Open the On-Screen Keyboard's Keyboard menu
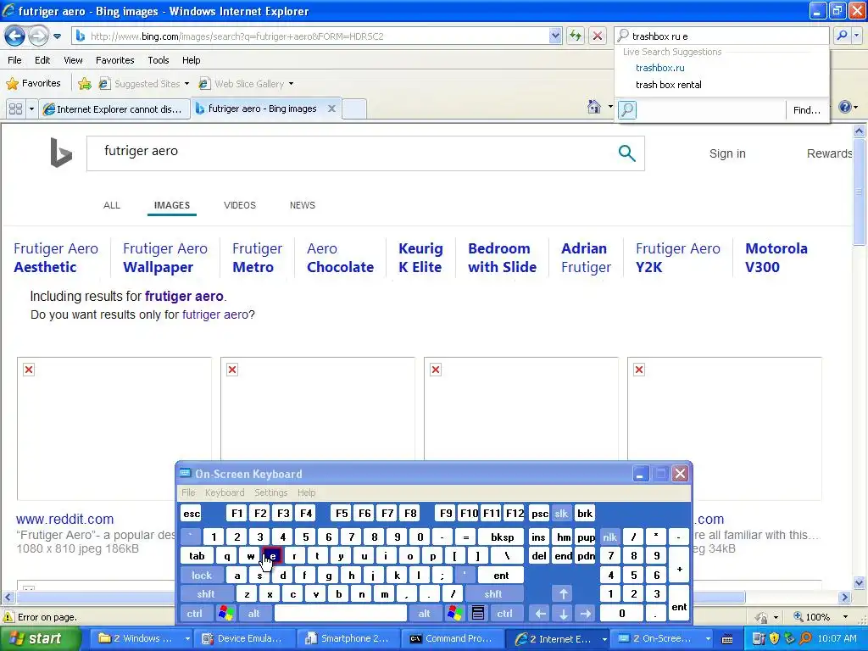Viewport: 868px width, 651px height. point(224,492)
